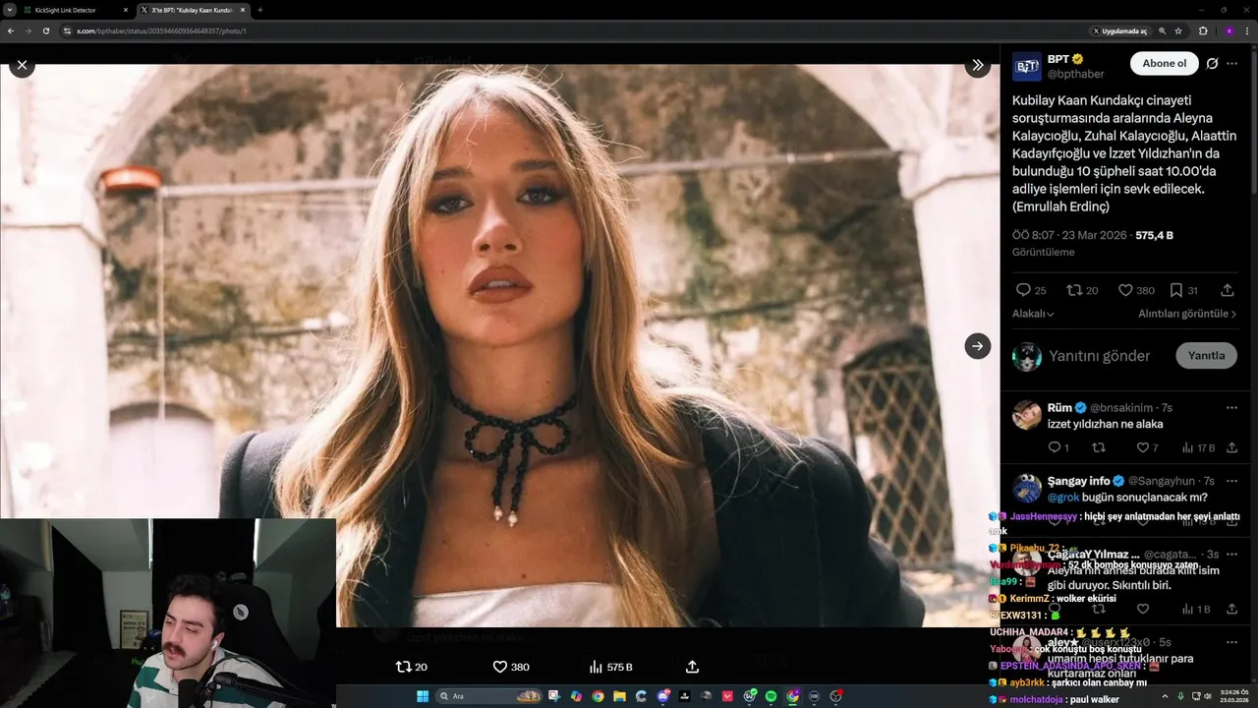Repost icon under the photo showing 20
The width and height of the screenshot is (1258, 708).
click(412, 667)
